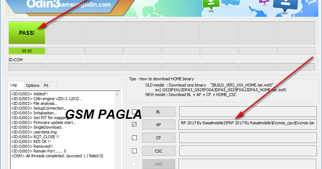322x169 pixels.
Task: Click the 00:05 elapsed time progress bar
Action: point(27,51)
